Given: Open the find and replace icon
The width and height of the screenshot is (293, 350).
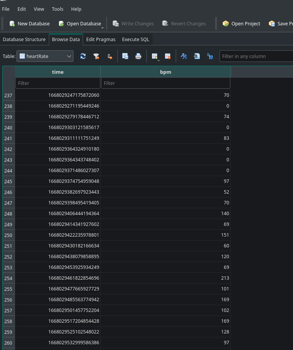Looking at the screenshot, I should [210, 56].
